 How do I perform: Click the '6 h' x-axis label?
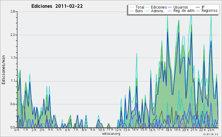click(67, 130)
